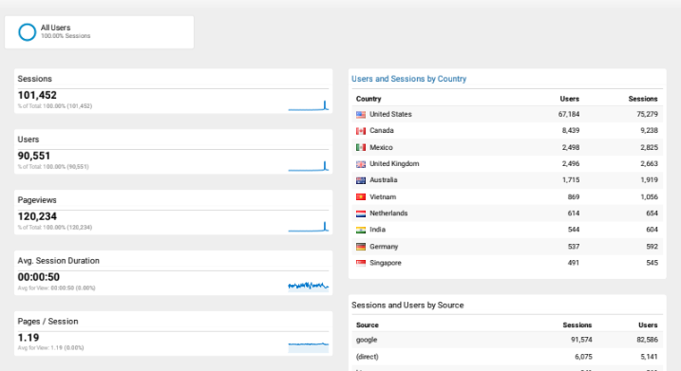Click the 67,184 users cell for United States

[569, 114]
